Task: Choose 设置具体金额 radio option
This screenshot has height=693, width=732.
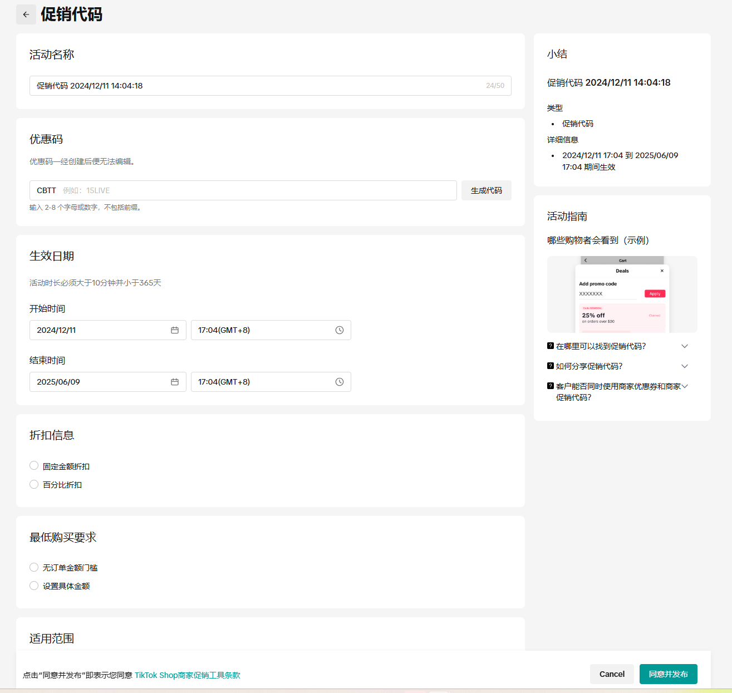Action: tap(34, 586)
